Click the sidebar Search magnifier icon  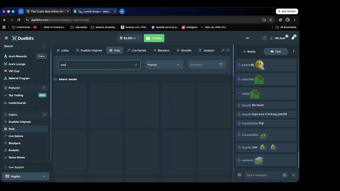[x=44, y=46]
